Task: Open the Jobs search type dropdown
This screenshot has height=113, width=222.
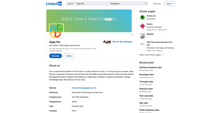Action: [x=71, y=3]
